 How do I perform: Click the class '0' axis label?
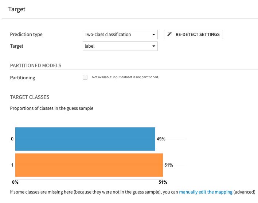coord(12,139)
